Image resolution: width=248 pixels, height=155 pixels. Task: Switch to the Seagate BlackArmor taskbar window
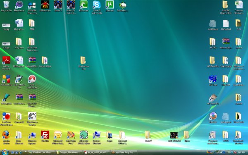[x=69, y=153]
